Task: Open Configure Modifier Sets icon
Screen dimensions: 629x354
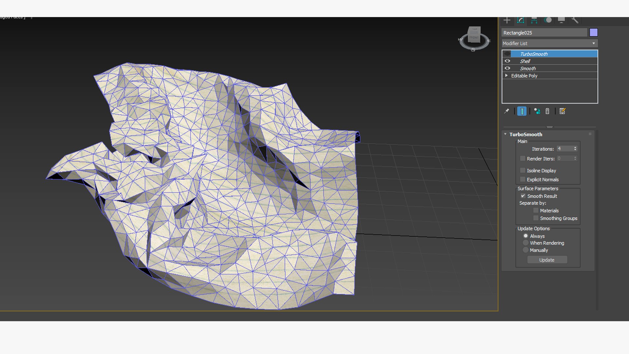Action: (x=562, y=111)
